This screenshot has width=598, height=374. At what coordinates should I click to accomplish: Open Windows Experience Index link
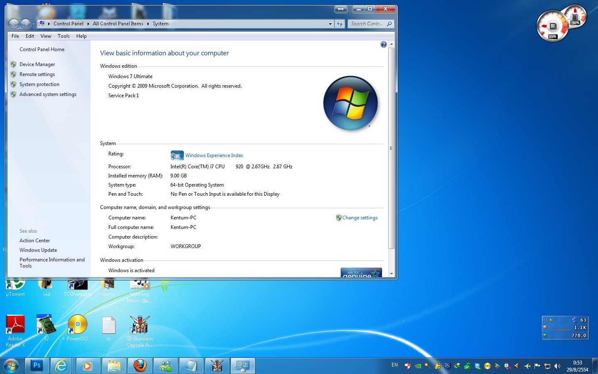pyautogui.click(x=214, y=155)
